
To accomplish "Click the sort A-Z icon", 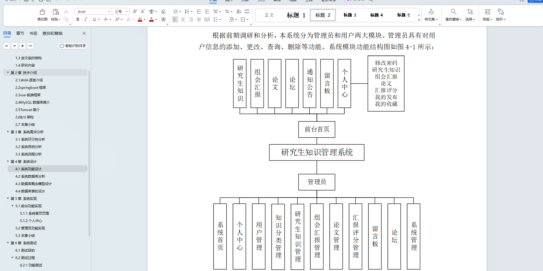I will pos(239,11).
